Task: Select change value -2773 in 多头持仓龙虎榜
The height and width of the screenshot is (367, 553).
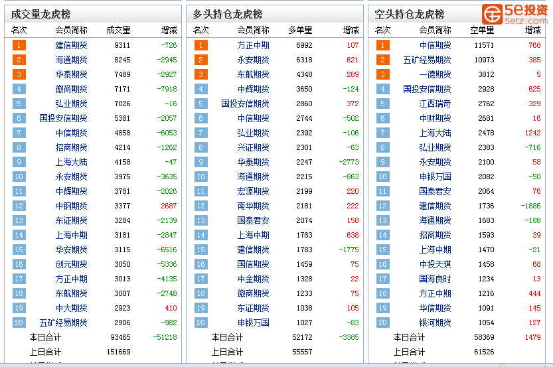Action: pyautogui.click(x=349, y=162)
